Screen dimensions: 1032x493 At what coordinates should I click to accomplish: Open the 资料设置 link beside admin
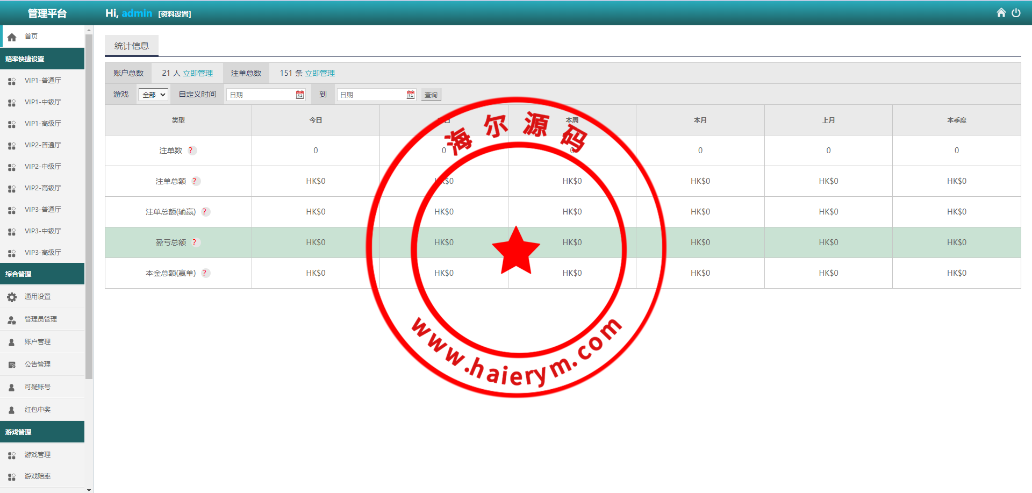click(175, 14)
